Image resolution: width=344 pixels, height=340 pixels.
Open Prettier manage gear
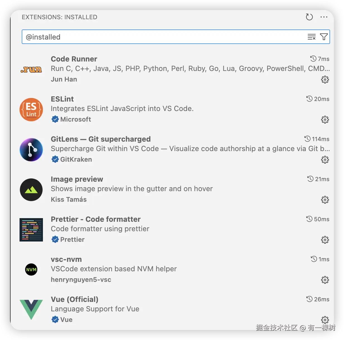pyautogui.click(x=325, y=240)
